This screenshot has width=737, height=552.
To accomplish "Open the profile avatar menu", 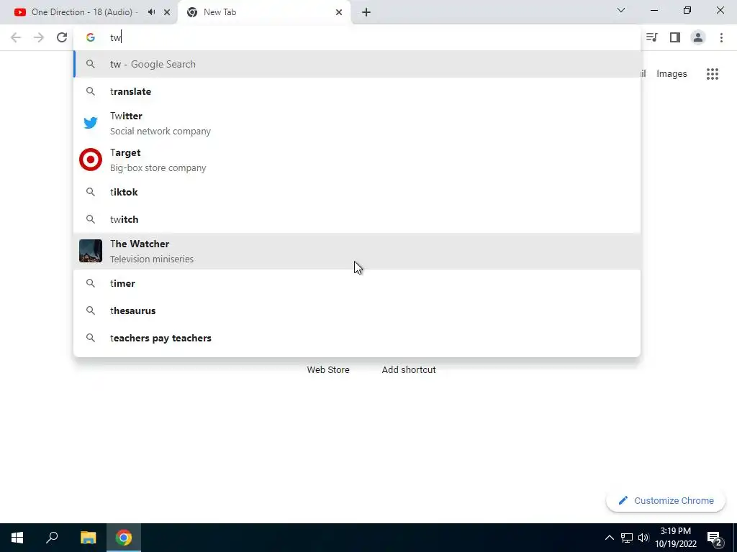I will [x=698, y=37].
